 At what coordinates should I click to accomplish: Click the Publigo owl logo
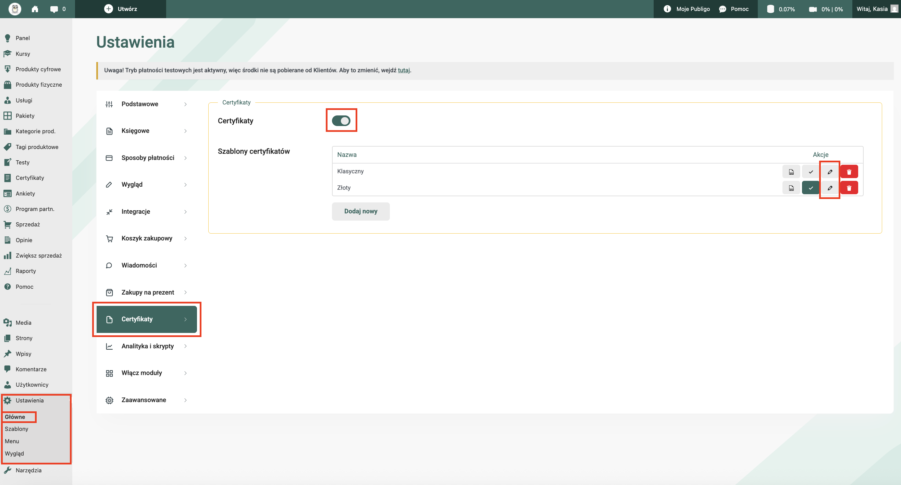pos(15,9)
